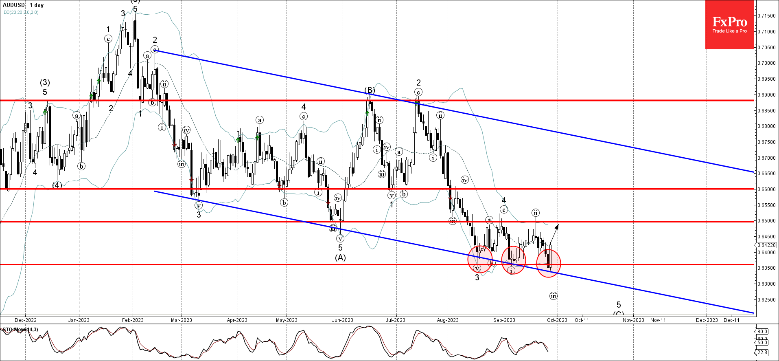This screenshot has height=361, width=779.
Task: Click the BB(20,20,2.0,2.0) indicator label
Action: (21, 12)
